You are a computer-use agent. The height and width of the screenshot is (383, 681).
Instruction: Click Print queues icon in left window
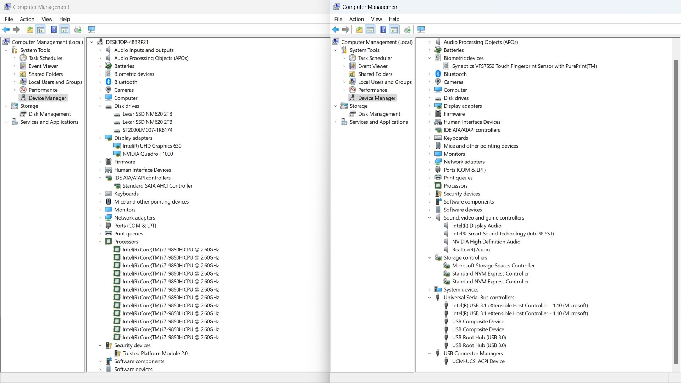(109, 233)
